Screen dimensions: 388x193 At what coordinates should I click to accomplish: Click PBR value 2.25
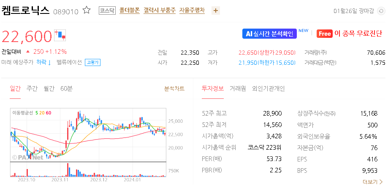coord(276,170)
